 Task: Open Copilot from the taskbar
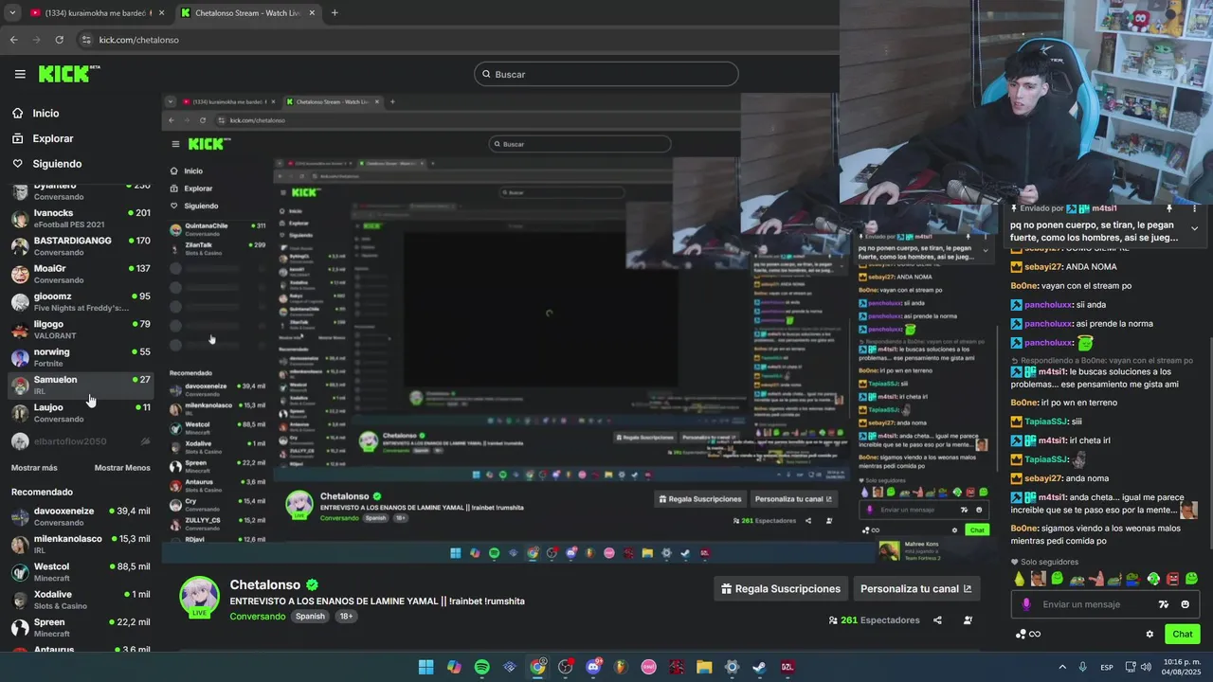tap(454, 667)
